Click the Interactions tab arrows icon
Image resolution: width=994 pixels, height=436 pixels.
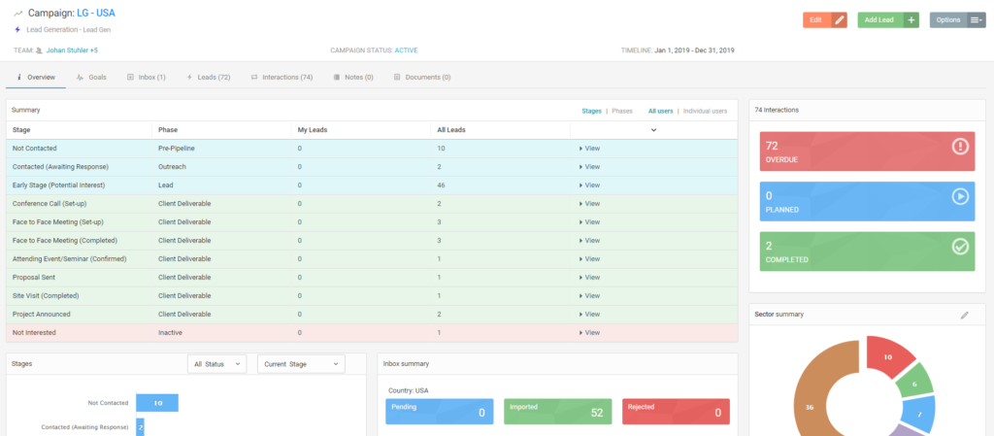[x=254, y=78]
